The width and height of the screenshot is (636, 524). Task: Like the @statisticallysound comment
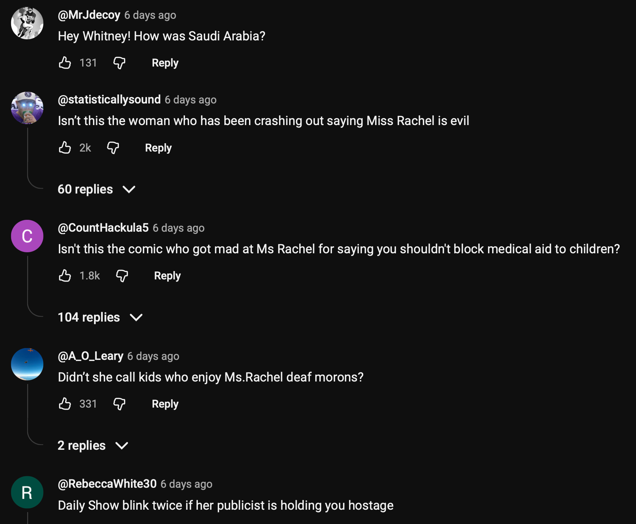(x=65, y=148)
